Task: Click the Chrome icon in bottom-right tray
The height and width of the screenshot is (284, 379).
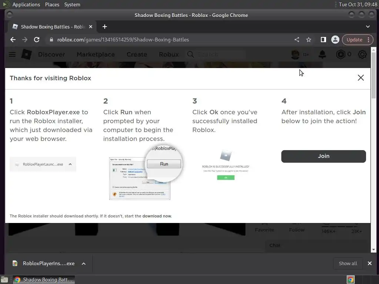Action: point(351,280)
